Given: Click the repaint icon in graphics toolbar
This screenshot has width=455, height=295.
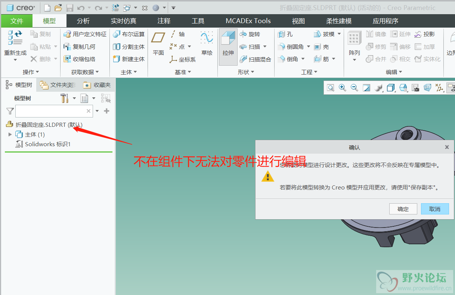Looking at the screenshot, I should [366, 88].
